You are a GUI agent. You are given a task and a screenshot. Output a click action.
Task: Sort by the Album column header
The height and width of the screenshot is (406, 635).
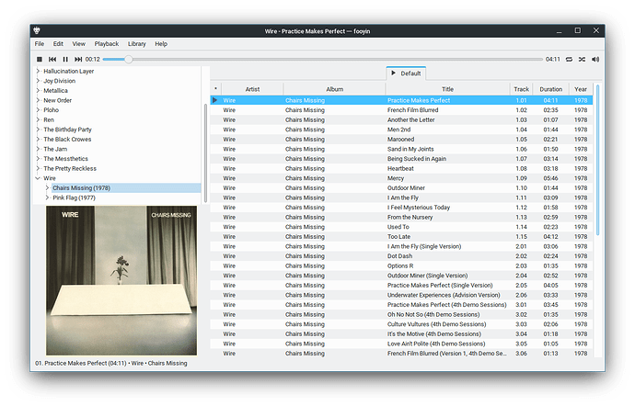[333, 89]
